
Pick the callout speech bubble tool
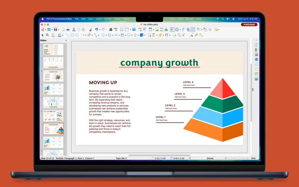pos(129,35)
